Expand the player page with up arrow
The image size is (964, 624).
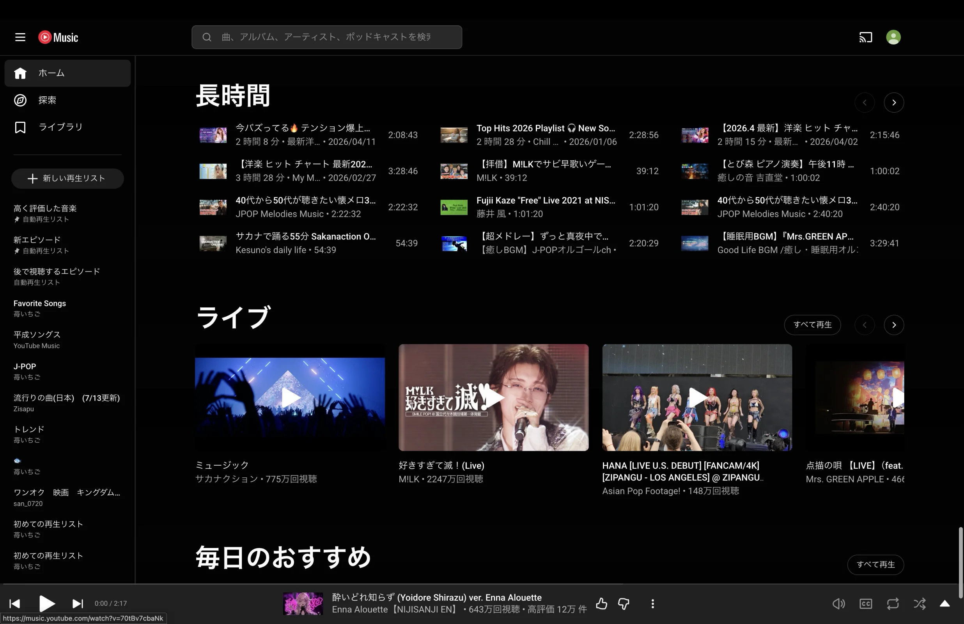[945, 603]
